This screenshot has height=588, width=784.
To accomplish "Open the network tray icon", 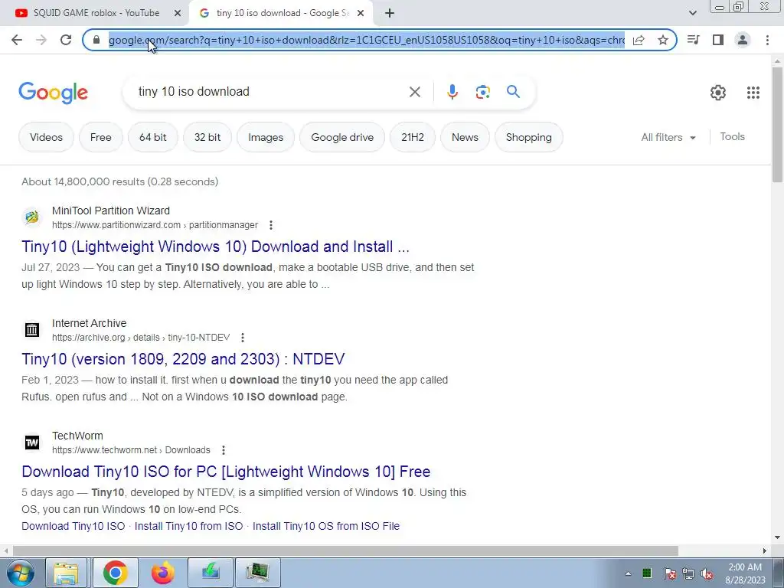I will point(688,573).
